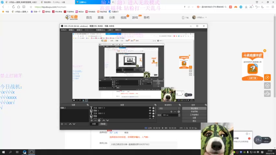276x155 pixels.
Task: Click browser address bar URL
Action: [x=50, y=7]
